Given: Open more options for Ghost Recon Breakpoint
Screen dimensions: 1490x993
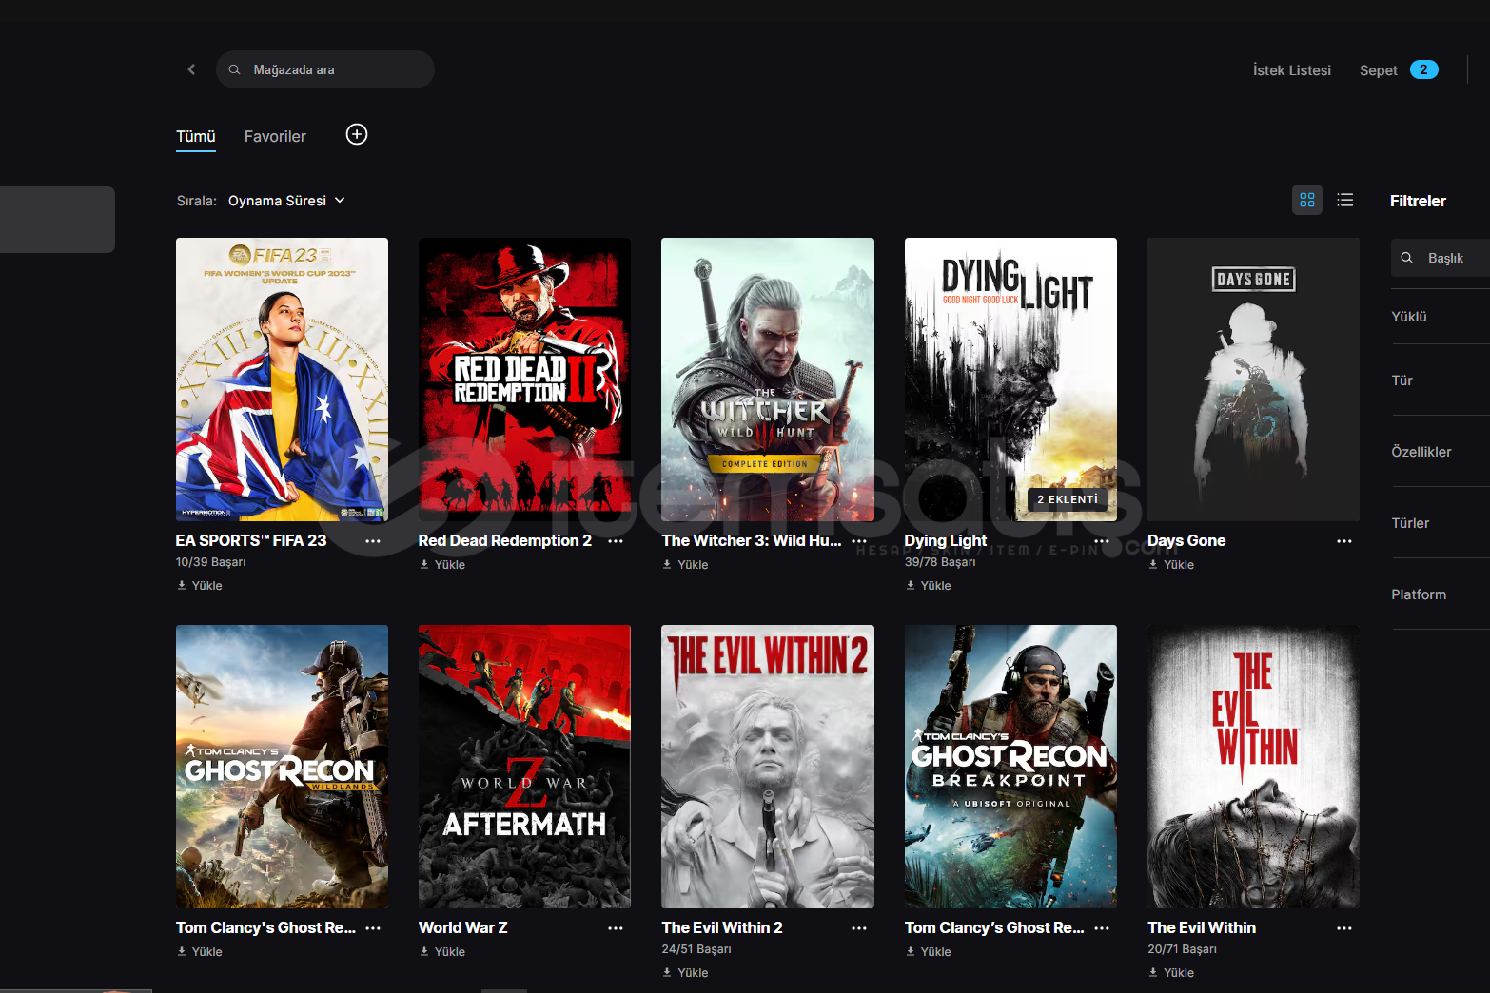Looking at the screenshot, I should [x=1102, y=928].
